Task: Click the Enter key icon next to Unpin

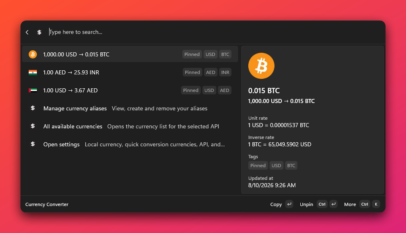Action: (x=333, y=204)
